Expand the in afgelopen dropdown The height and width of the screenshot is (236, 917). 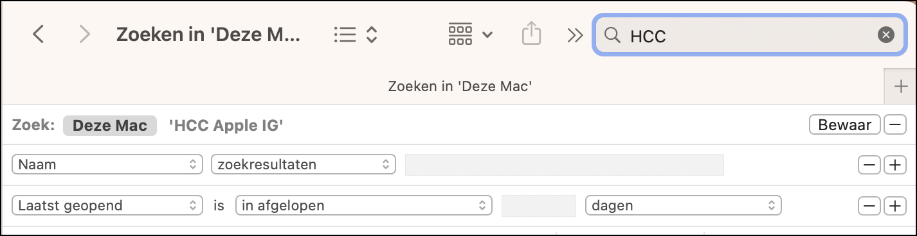363,206
